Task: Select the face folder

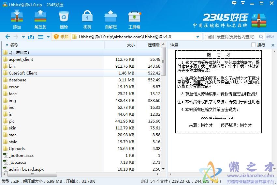Action: [81, 93]
